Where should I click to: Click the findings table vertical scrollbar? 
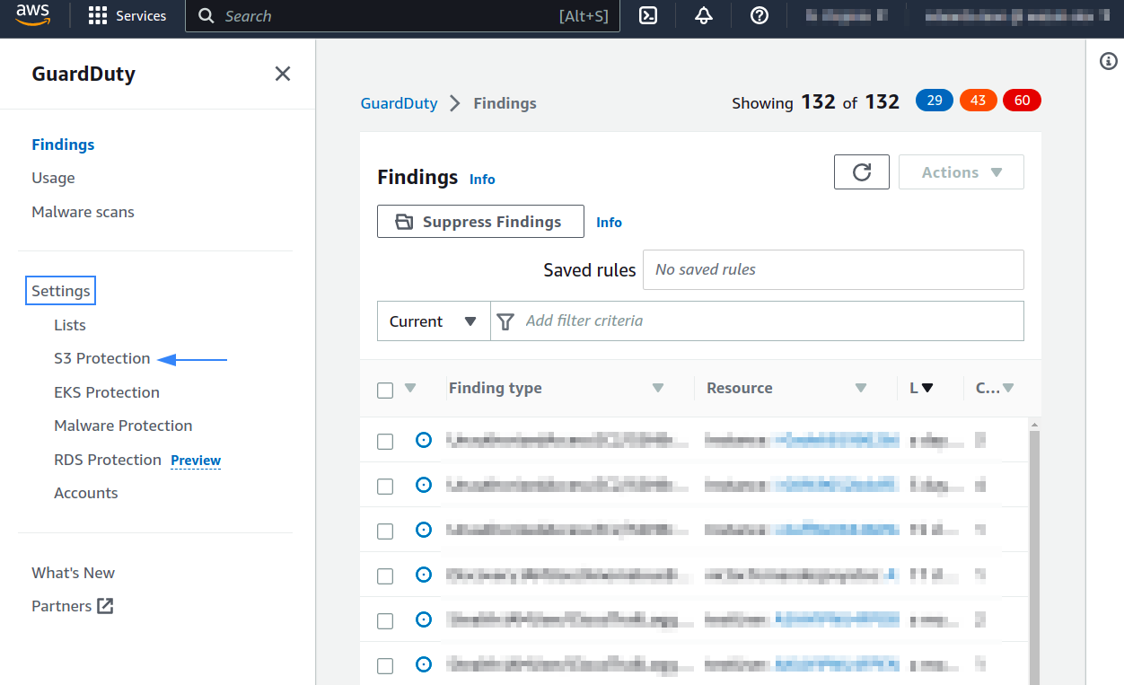click(1033, 557)
